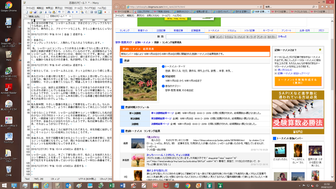Switch to the 「事実と当為」 tab in Mery

[33, 16]
